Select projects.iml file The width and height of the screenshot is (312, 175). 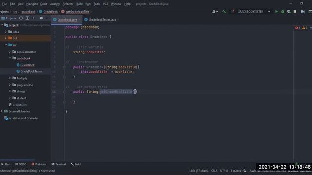pyautogui.click(x=20, y=105)
